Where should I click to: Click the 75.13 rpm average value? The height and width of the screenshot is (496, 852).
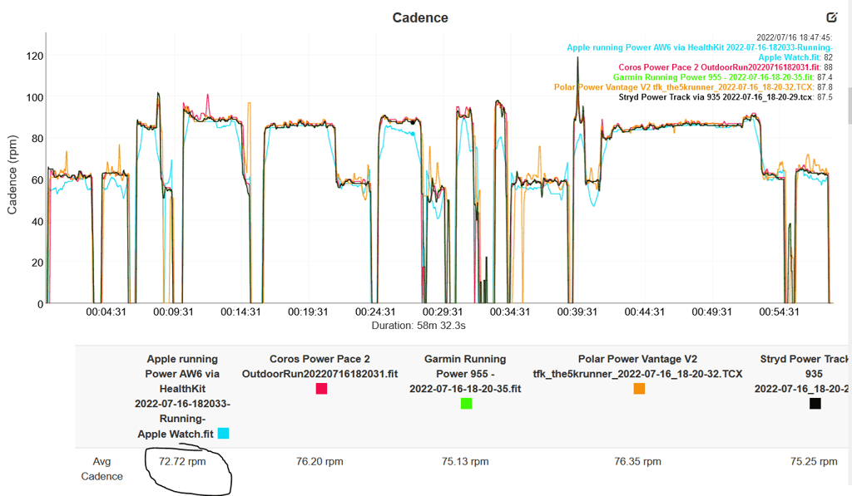pos(465,461)
